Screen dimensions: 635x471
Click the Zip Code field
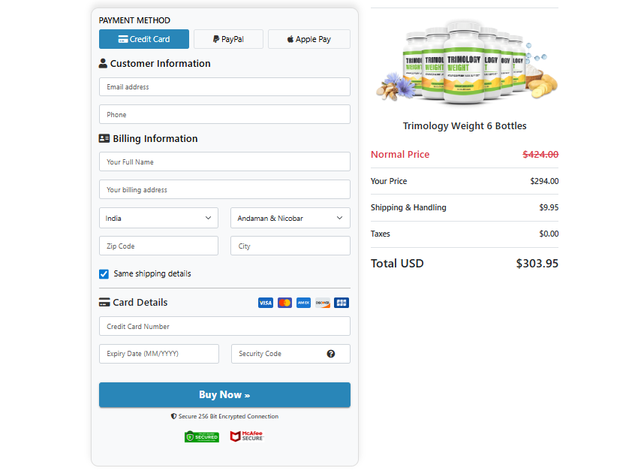coord(158,246)
